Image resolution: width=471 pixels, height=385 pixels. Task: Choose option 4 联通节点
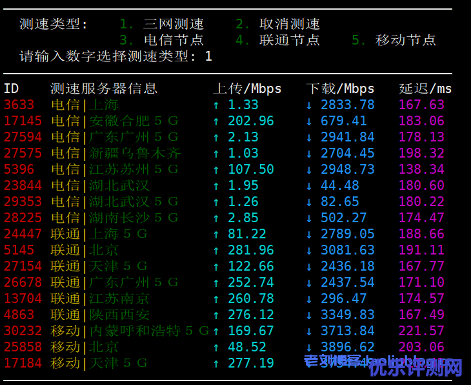click(x=278, y=40)
